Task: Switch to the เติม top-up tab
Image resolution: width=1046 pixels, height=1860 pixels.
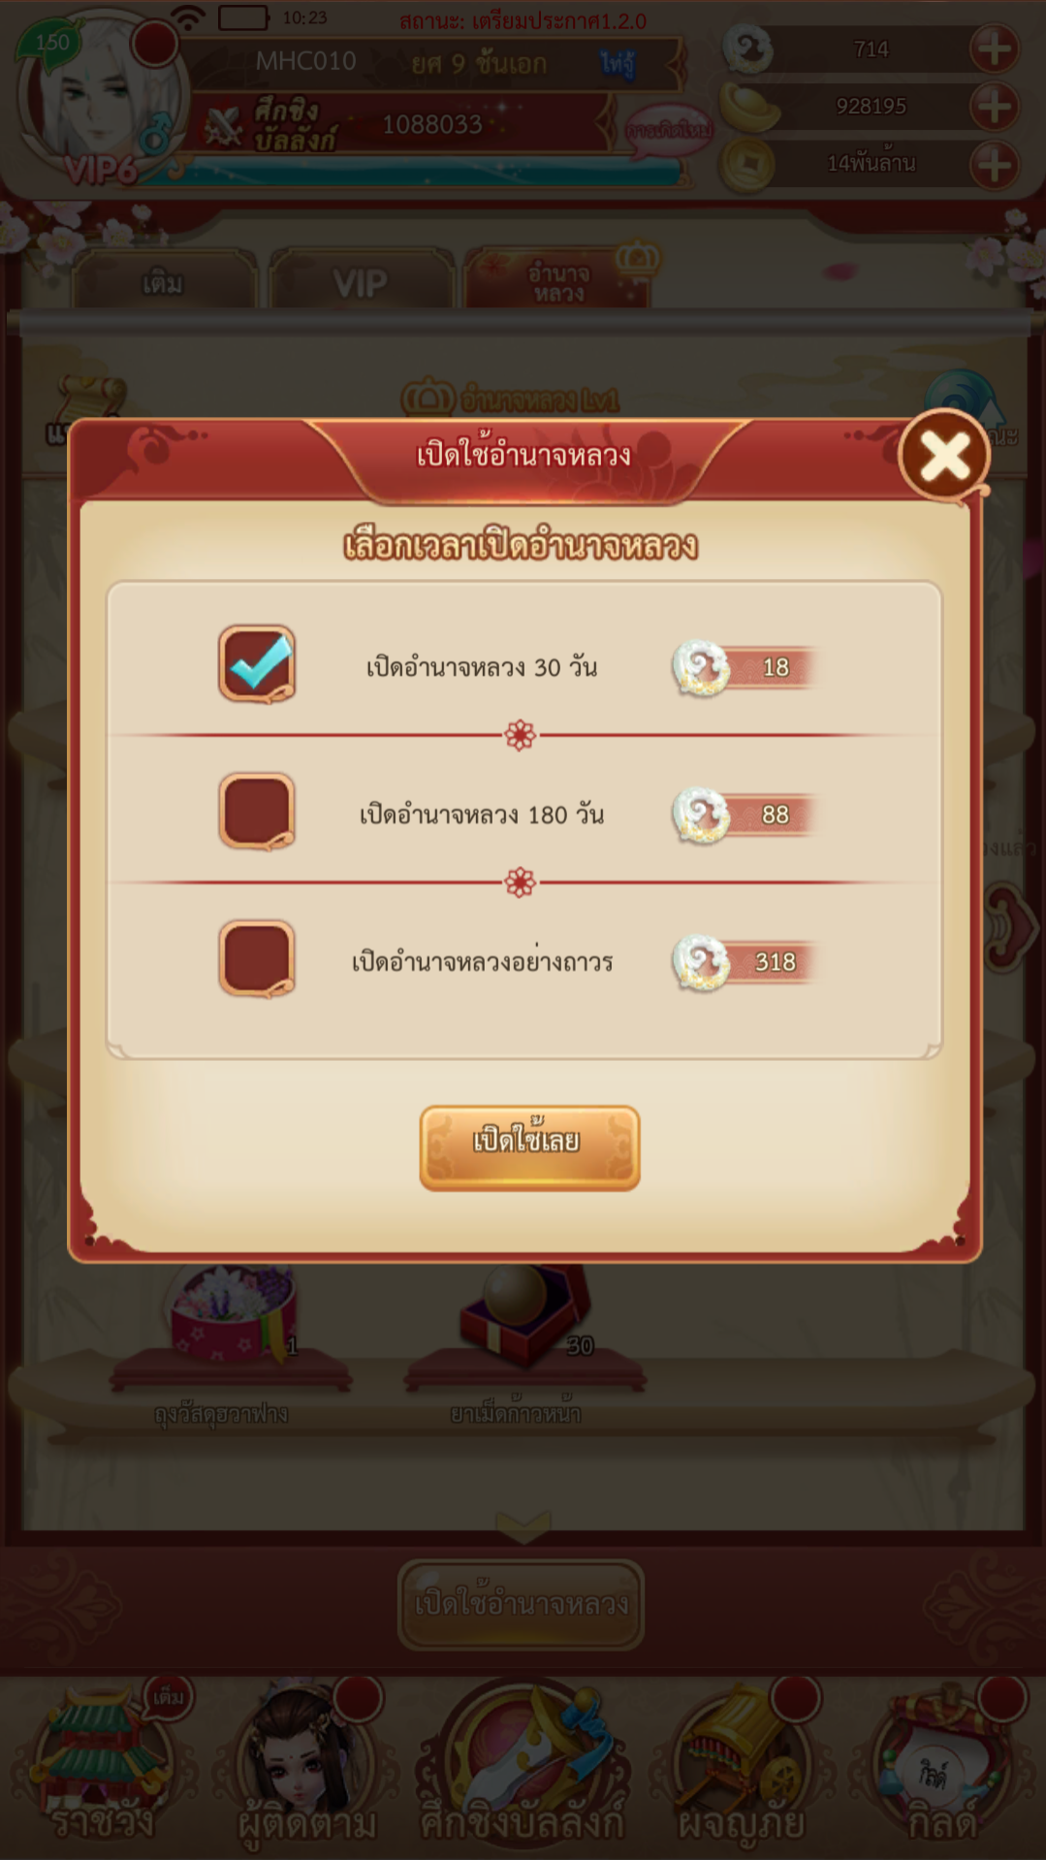Action: 163,282
